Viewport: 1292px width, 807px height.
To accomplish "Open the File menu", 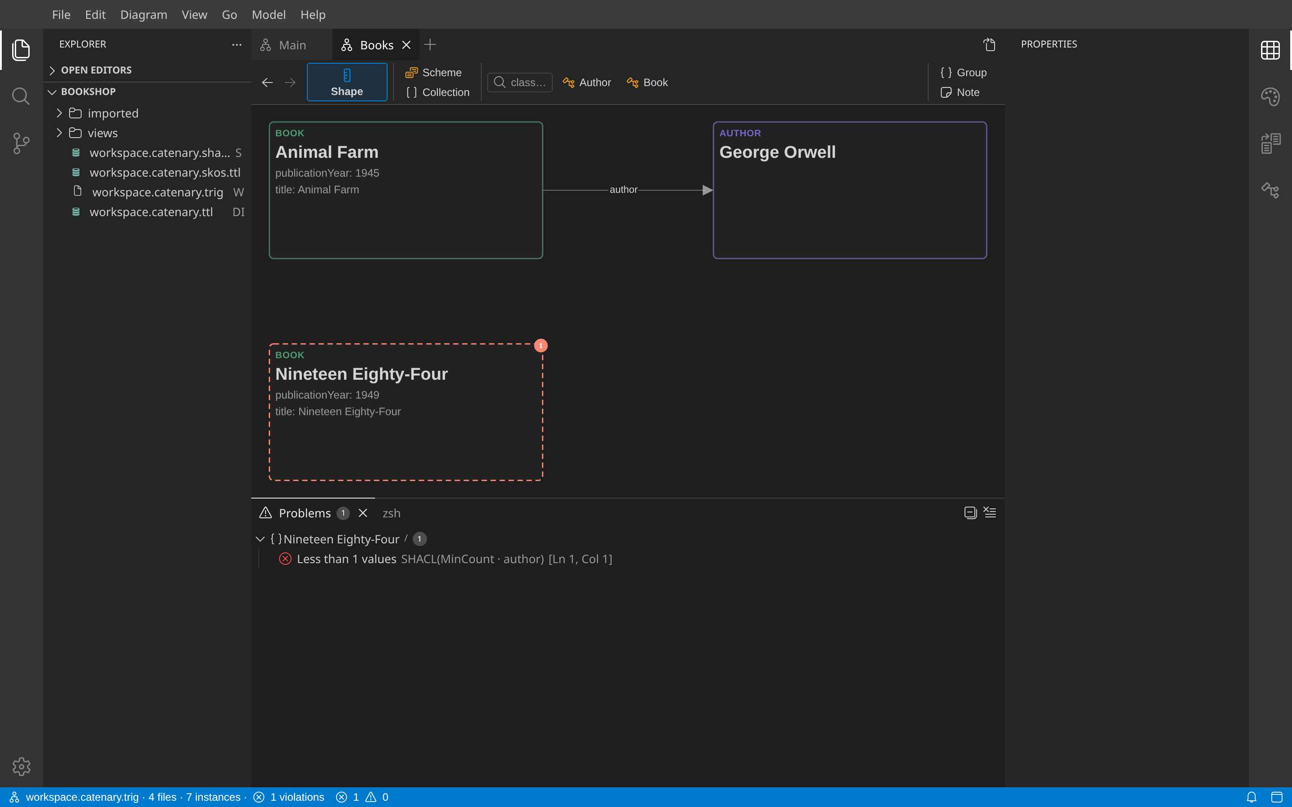I will tap(61, 14).
